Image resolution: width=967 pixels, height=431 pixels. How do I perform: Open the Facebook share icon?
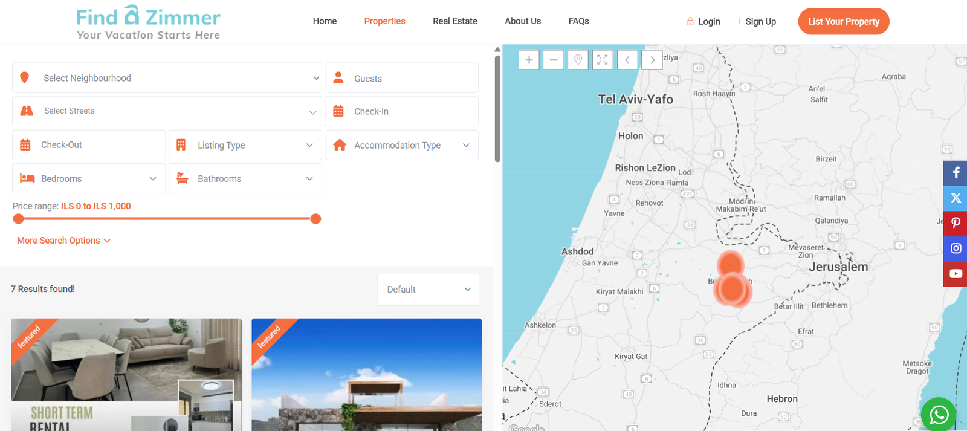tap(956, 173)
